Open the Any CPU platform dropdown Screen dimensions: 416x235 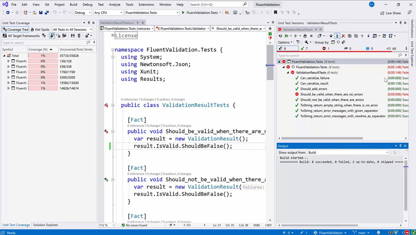click(108, 13)
